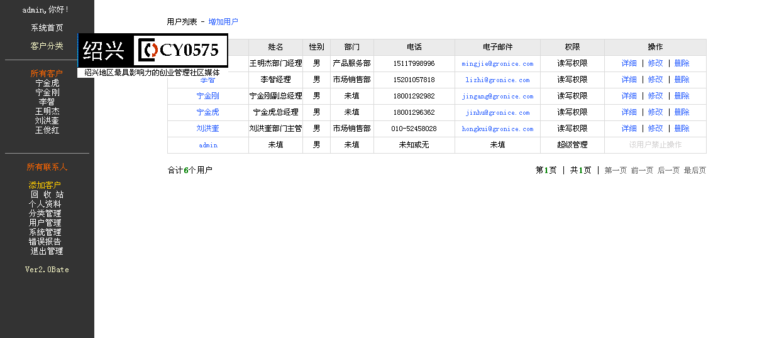The image size is (779, 338).
Task: Click 修改 for 刘洪奎部门主管 row
Action: click(x=656, y=129)
